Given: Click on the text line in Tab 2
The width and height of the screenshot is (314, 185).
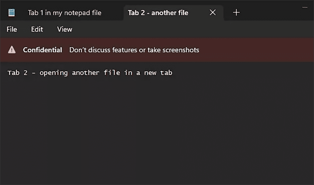Looking at the screenshot, I should pos(90,73).
